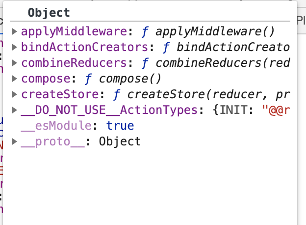Click the __proto__ property label
Image resolution: width=306 pixels, height=225 pixels.
click(x=52, y=141)
